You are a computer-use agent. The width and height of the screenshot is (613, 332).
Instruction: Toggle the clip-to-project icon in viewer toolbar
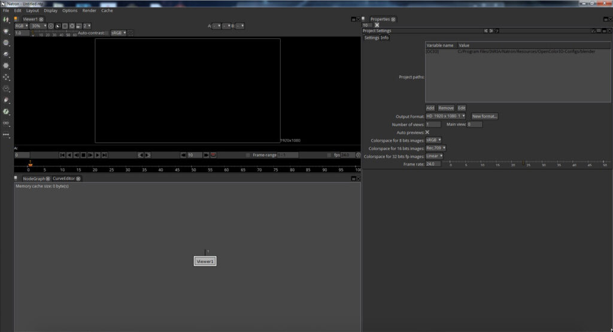coord(58,26)
